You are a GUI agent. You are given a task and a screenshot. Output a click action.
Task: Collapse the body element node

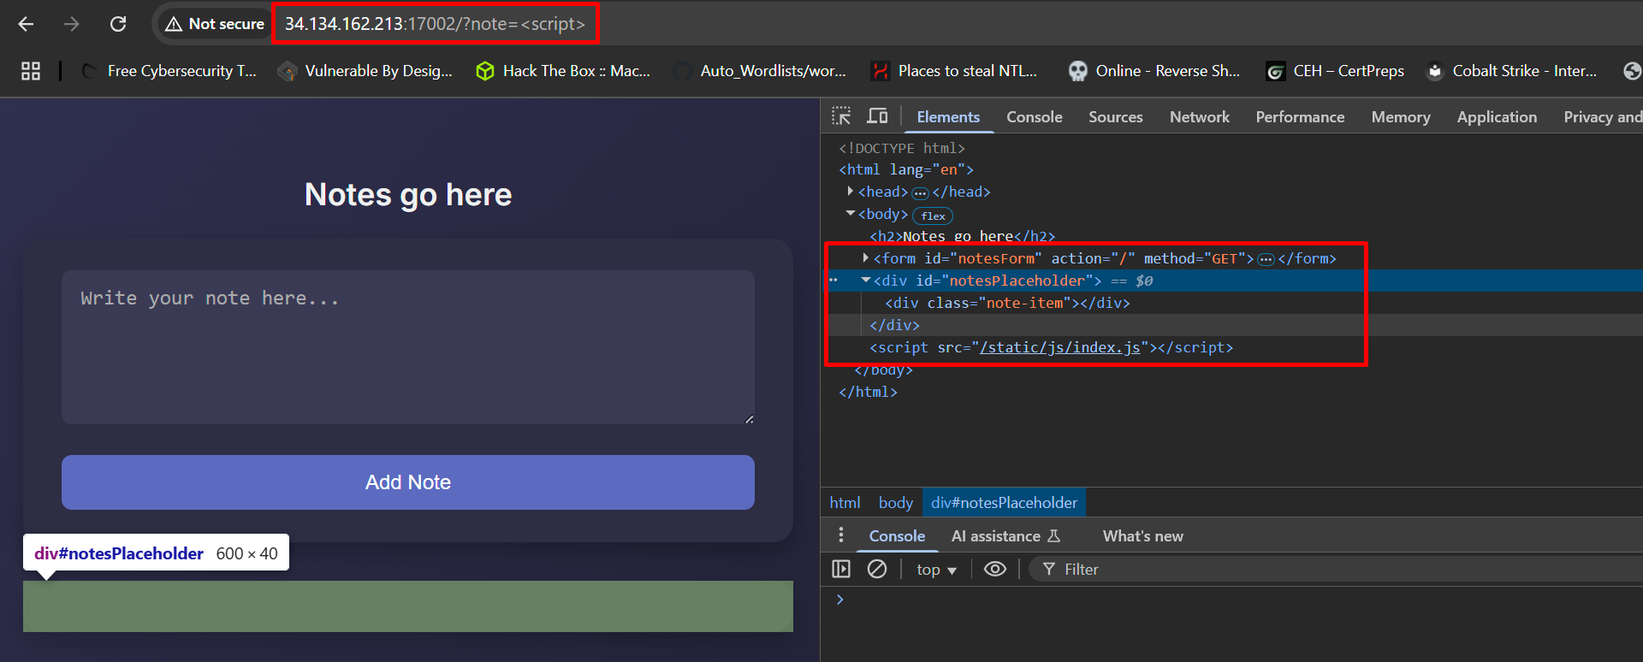pos(850,214)
